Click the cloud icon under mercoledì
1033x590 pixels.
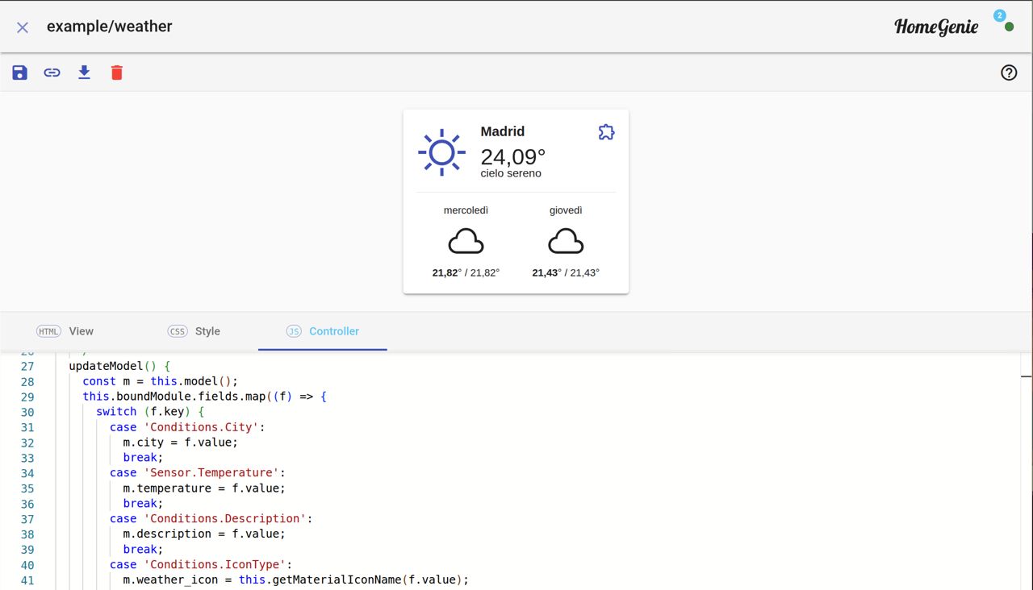(x=466, y=241)
